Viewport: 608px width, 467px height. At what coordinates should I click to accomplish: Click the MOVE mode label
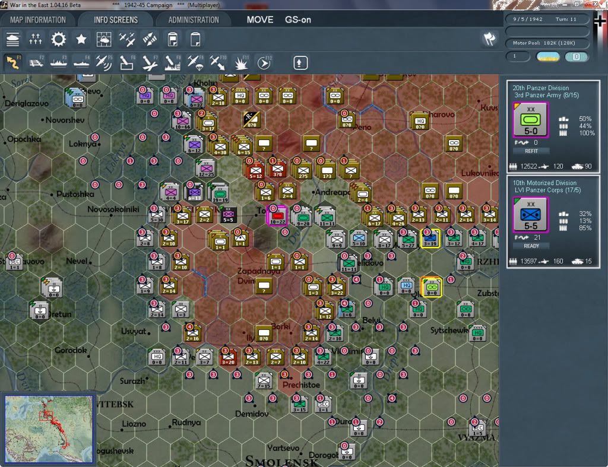pyautogui.click(x=260, y=20)
